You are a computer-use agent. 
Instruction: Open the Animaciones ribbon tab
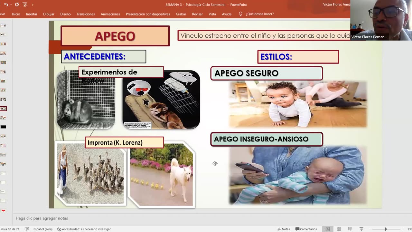[110, 14]
